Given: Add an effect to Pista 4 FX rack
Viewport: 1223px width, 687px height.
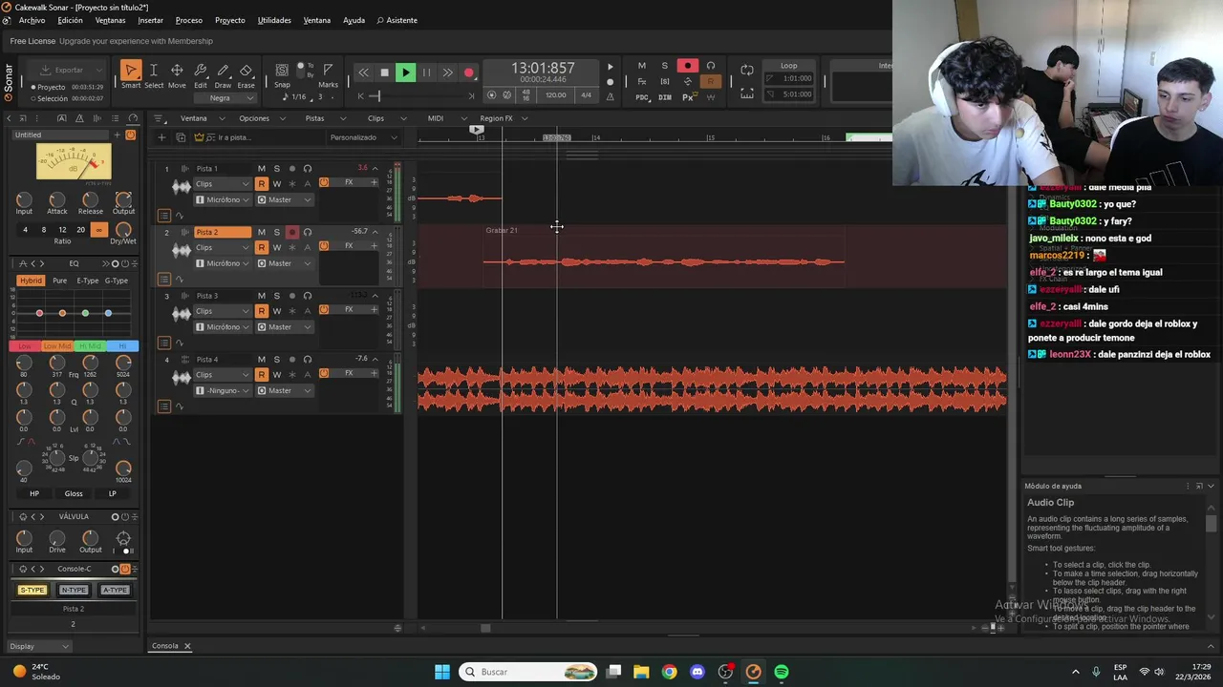Looking at the screenshot, I should (x=374, y=373).
